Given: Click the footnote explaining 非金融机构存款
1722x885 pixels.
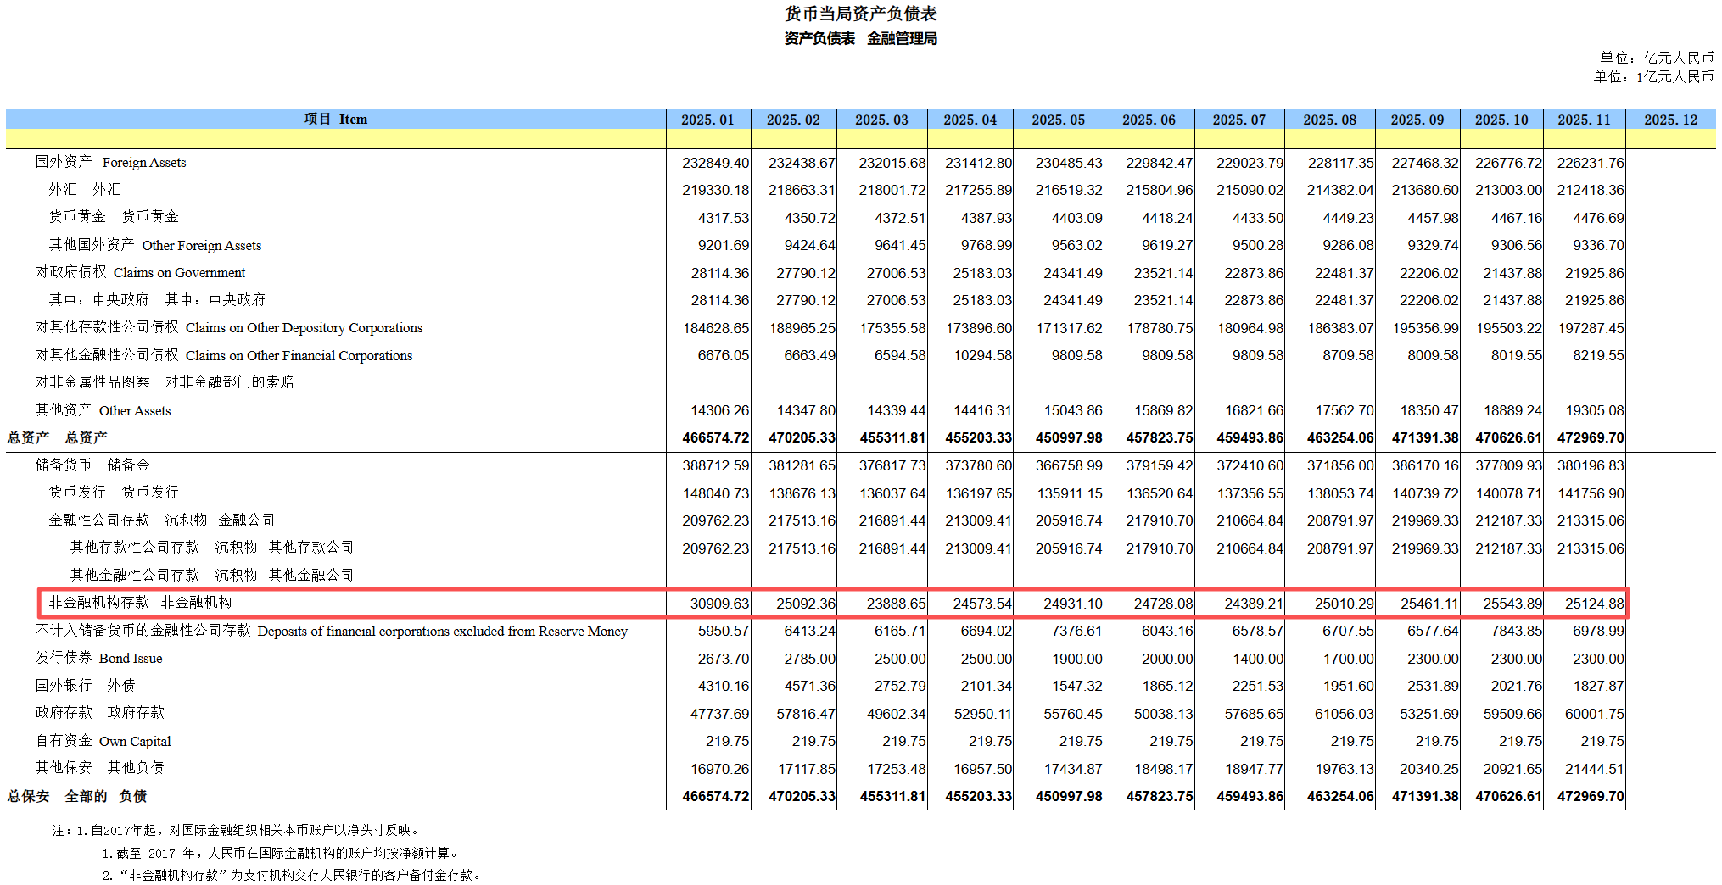Looking at the screenshot, I should tap(291, 875).
